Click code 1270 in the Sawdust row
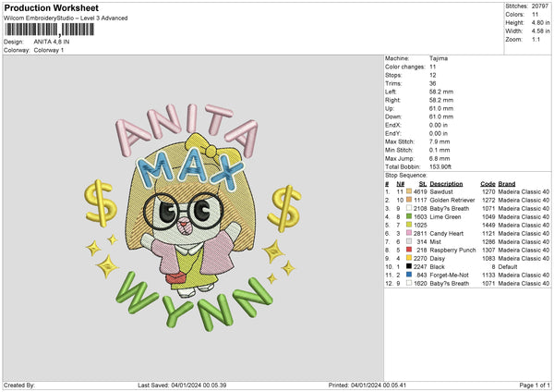The height and width of the screenshot is (392, 554). 488,191
